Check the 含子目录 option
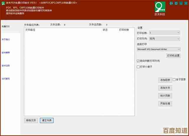 point(174,80)
